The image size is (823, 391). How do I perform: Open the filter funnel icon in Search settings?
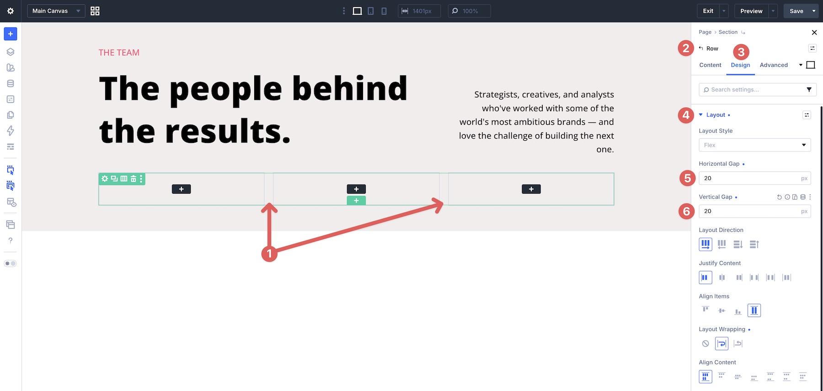tap(809, 90)
